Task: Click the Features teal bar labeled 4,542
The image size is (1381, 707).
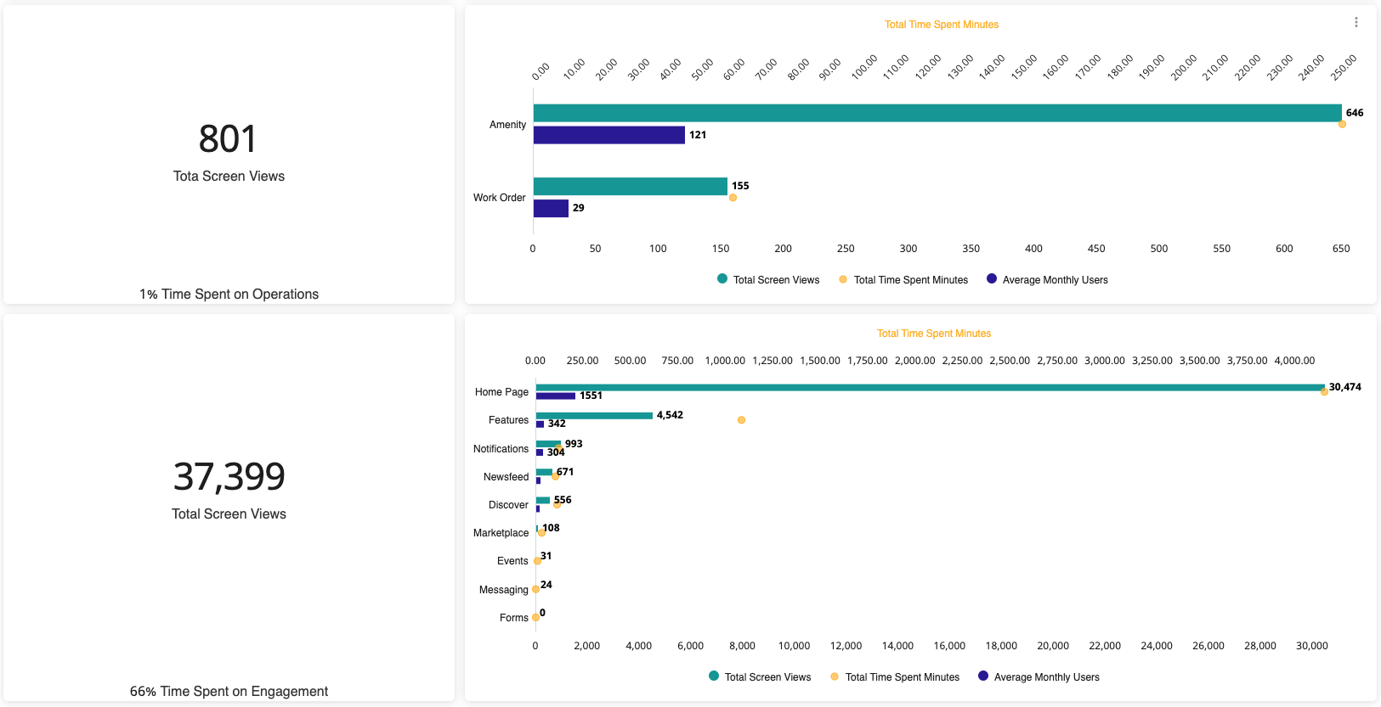Action: tap(594, 415)
